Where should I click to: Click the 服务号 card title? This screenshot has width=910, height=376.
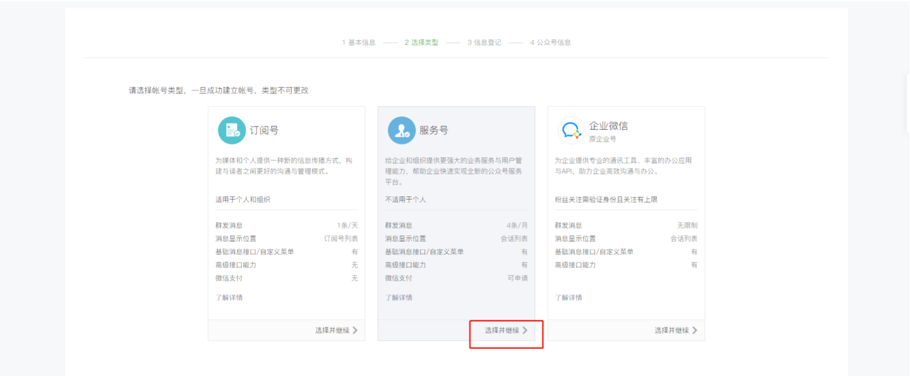434,130
